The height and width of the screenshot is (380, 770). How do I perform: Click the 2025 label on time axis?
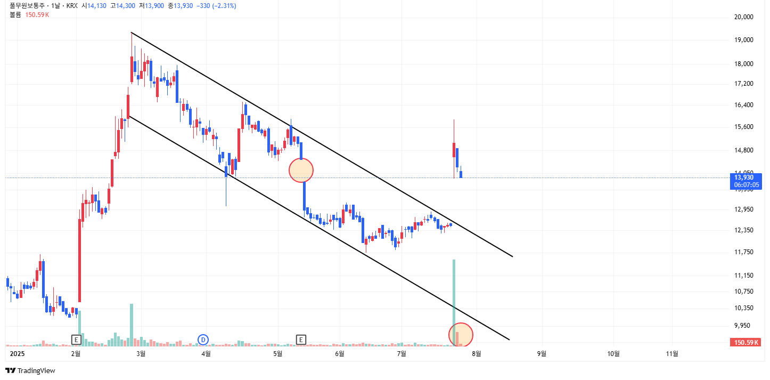click(x=18, y=353)
